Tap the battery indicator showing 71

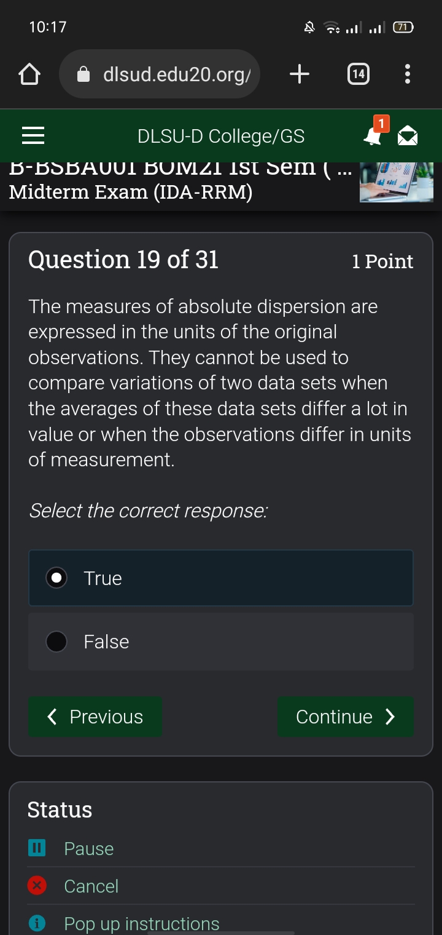tap(403, 27)
